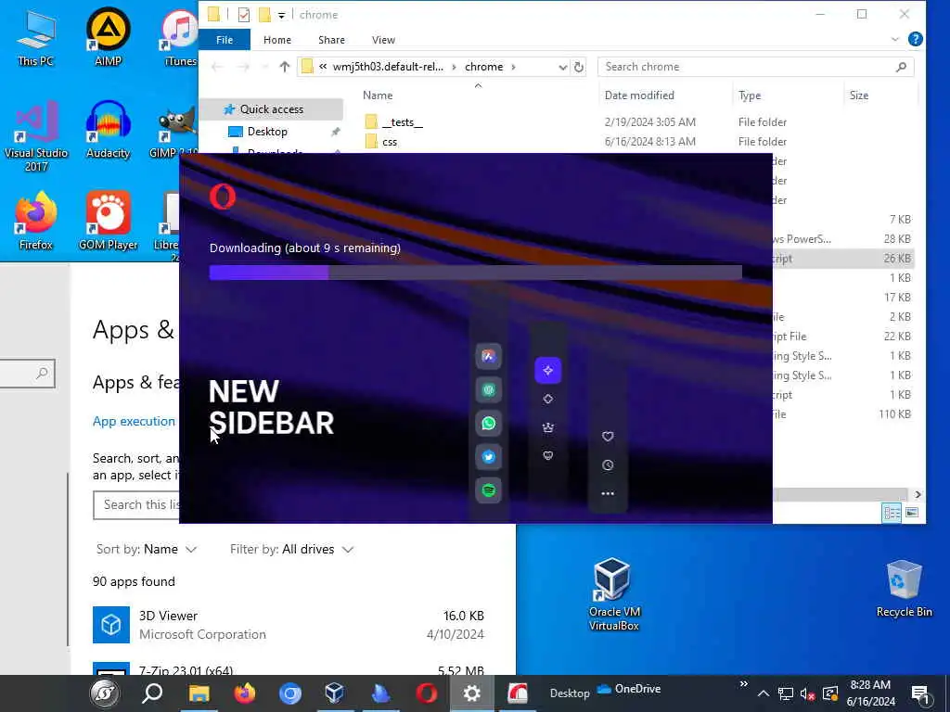Select Desktop in navigation pane
The height and width of the screenshot is (712, 950).
coord(267,132)
